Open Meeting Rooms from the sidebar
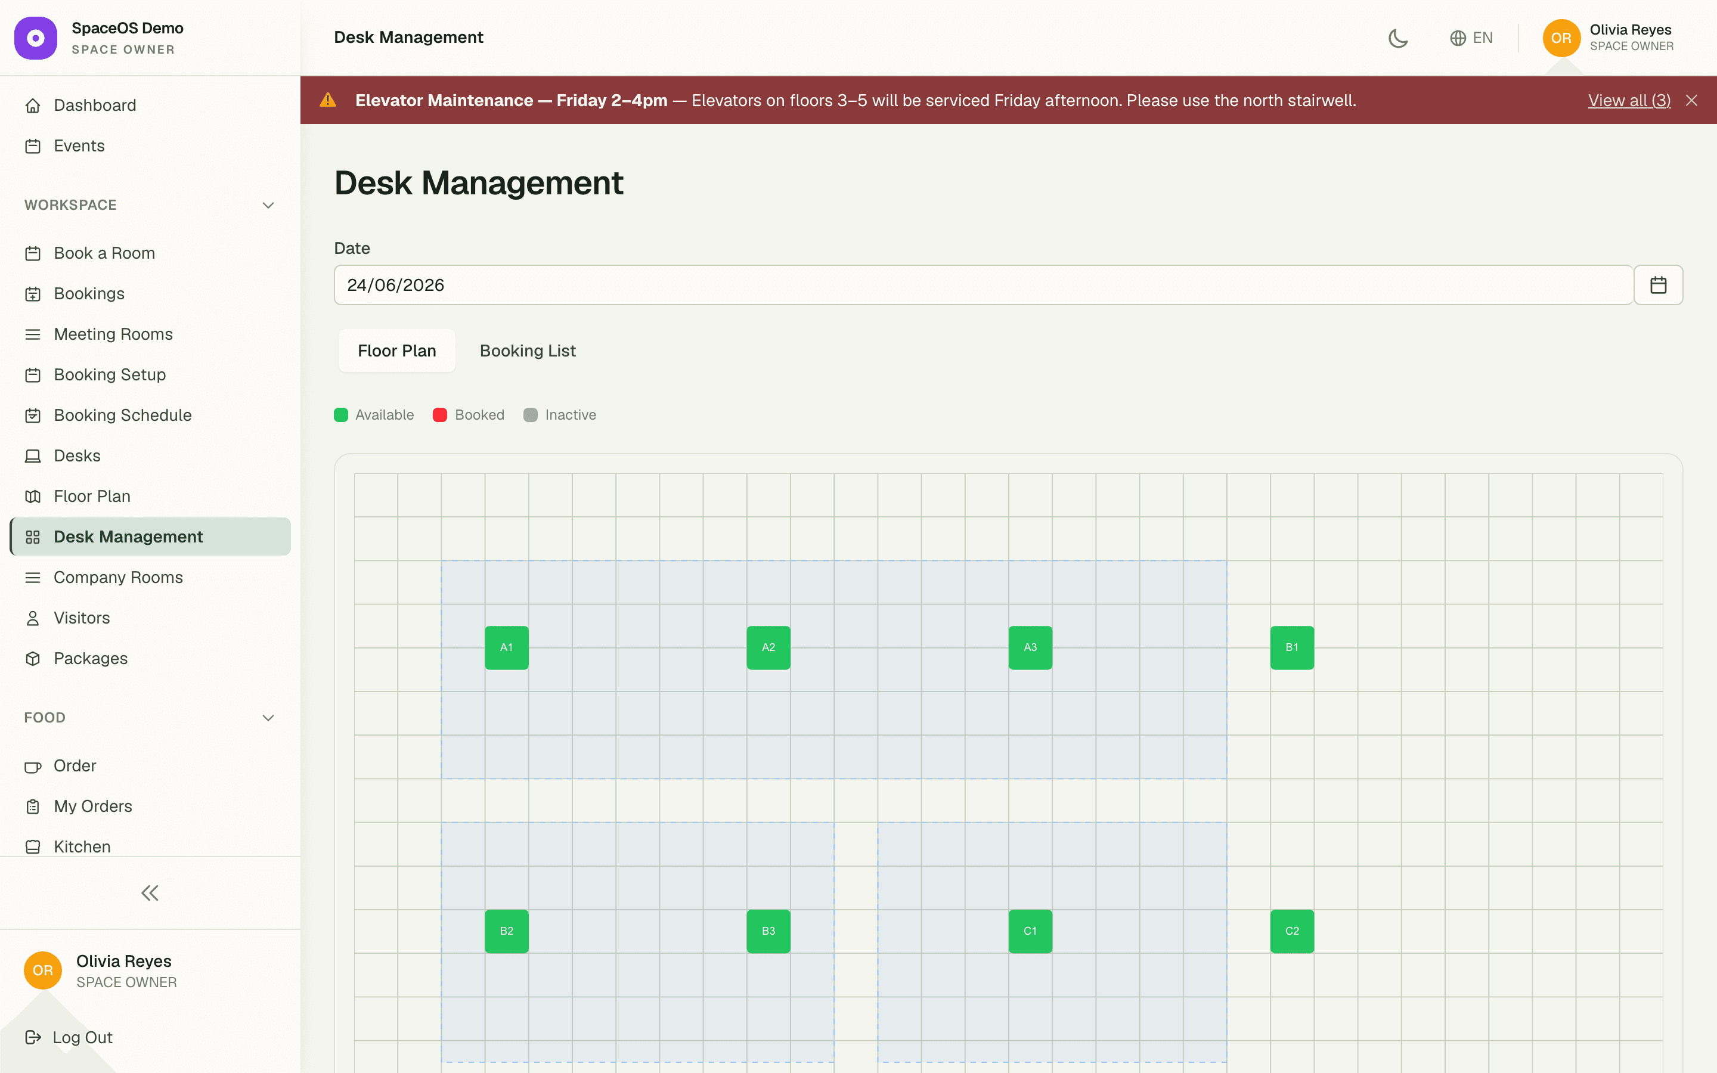The height and width of the screenshot is (1073, 1717). [x=150, y=334]
